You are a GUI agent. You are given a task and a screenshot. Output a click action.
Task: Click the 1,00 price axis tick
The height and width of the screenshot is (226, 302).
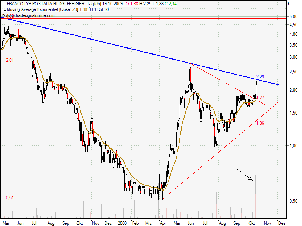click(x=293, y=146)
